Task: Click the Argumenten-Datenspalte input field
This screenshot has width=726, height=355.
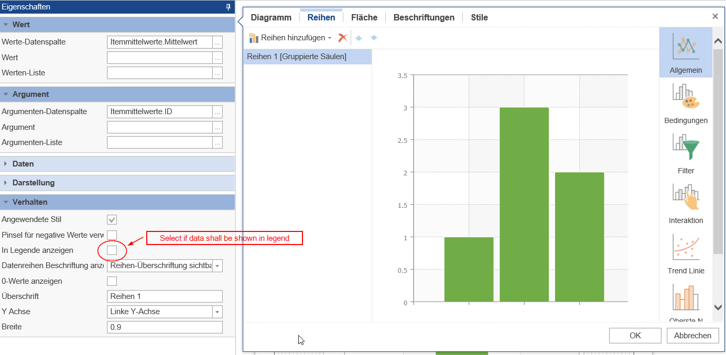Action: 160,112
